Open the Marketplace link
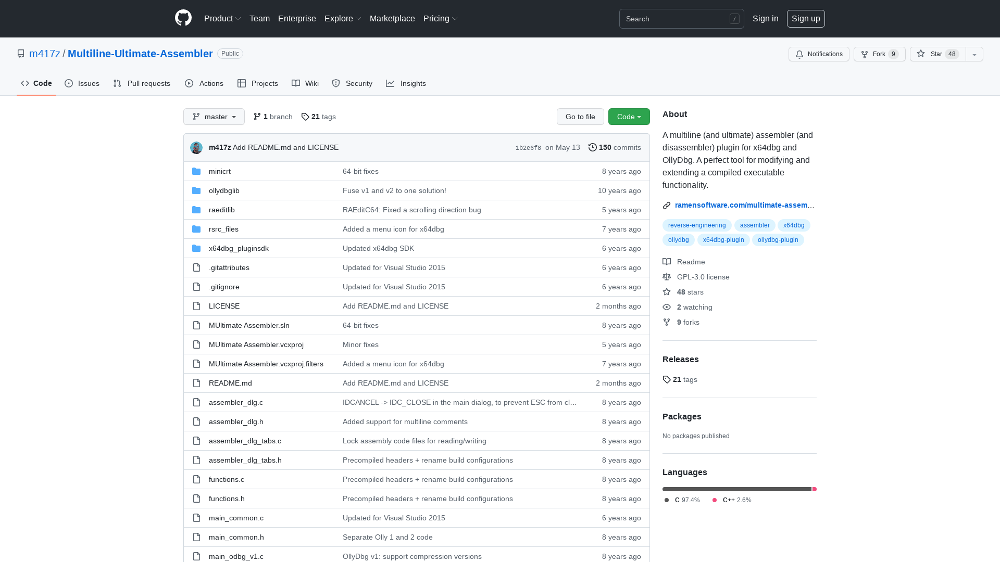This screenshot has height=562, width=1000. (392, 19)
